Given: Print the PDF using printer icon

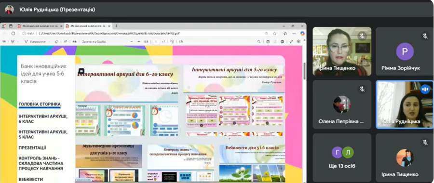Looking at the screenshot, I should pyautogui.click(x=268, y=42).
